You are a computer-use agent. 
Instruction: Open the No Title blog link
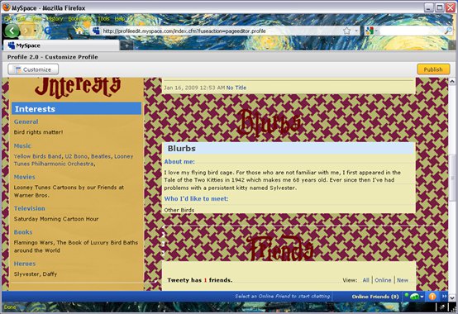coord(236,88)
